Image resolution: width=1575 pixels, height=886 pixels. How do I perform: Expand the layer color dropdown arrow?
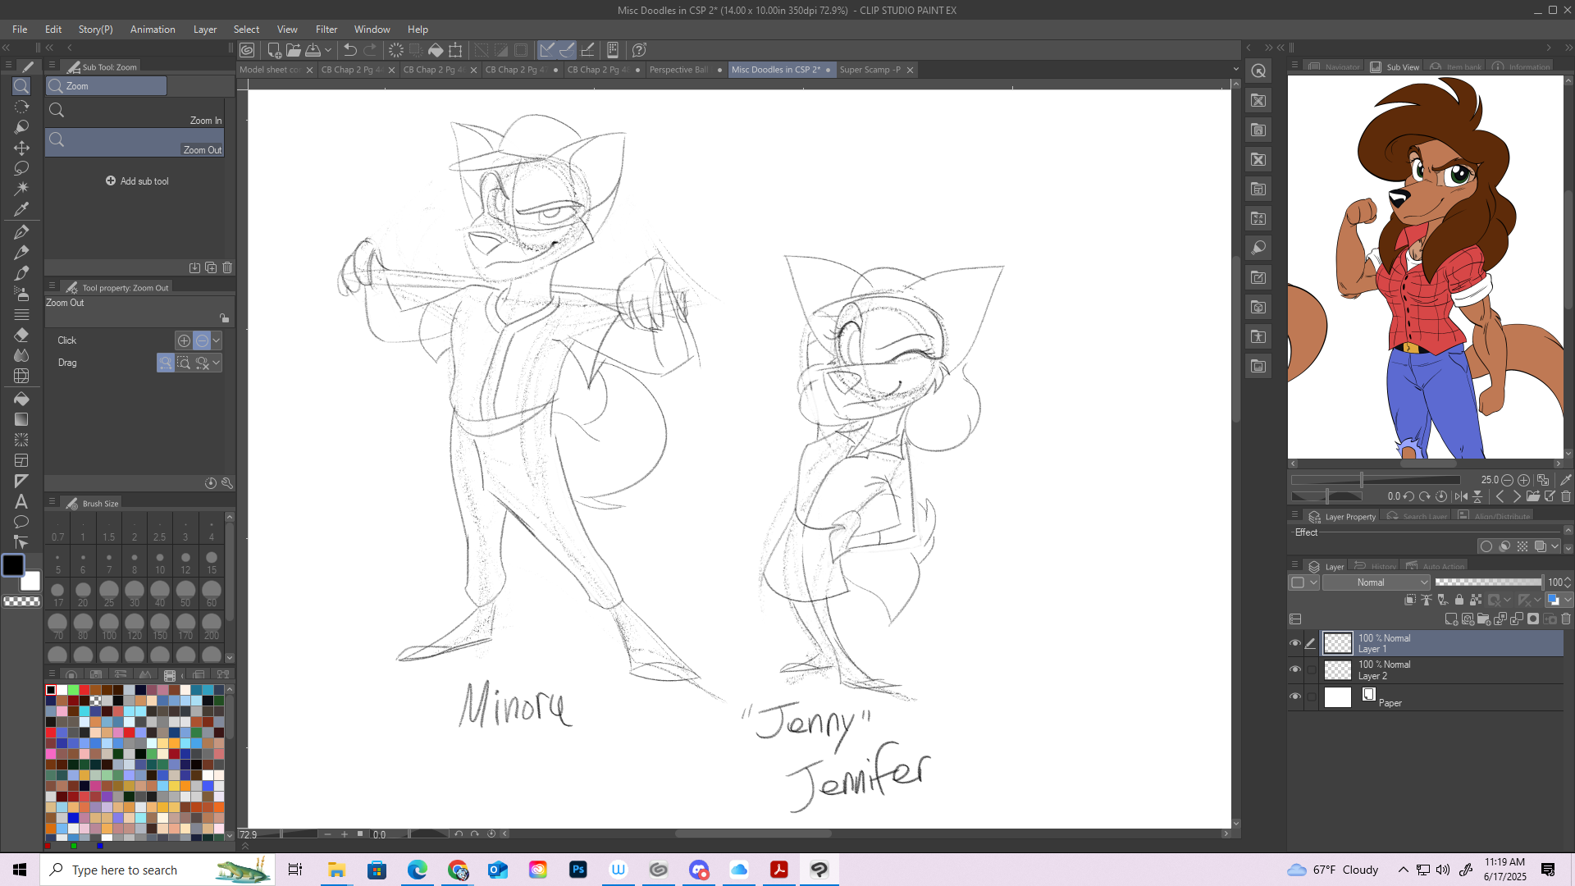pyautogui.click(x=1313, y=582)
